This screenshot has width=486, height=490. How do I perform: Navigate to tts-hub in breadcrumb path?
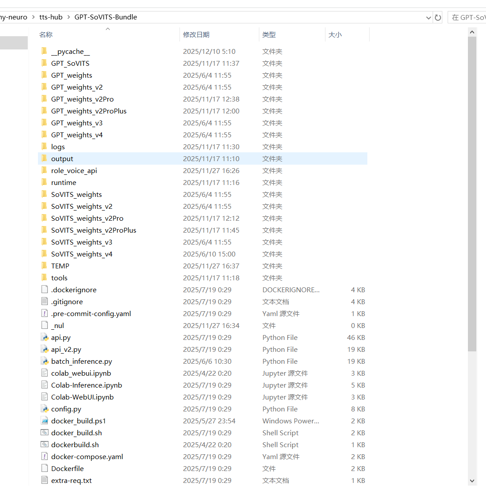[51, 17]
